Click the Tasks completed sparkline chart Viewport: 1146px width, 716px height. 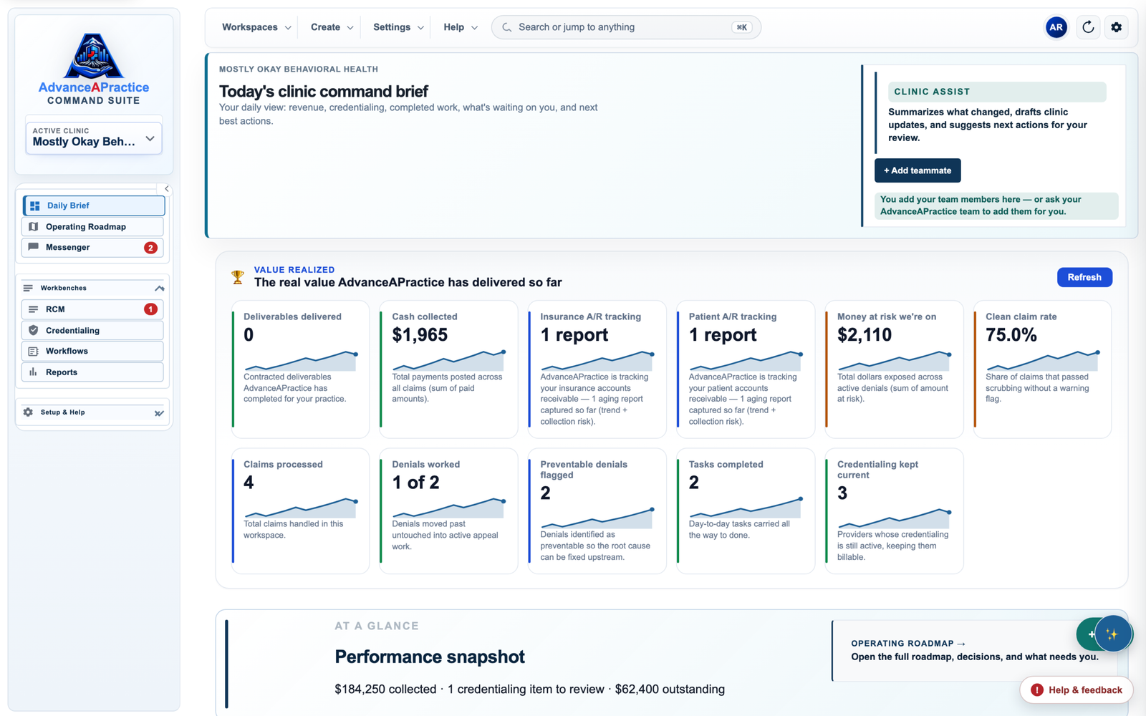pos(746,508)
